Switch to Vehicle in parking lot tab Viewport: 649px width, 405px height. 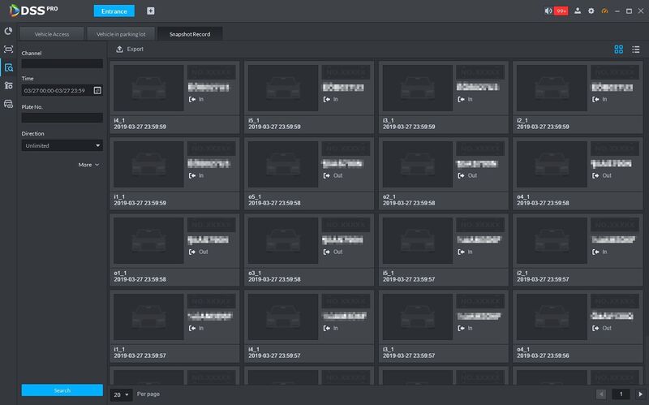click(x=121, y=34)
